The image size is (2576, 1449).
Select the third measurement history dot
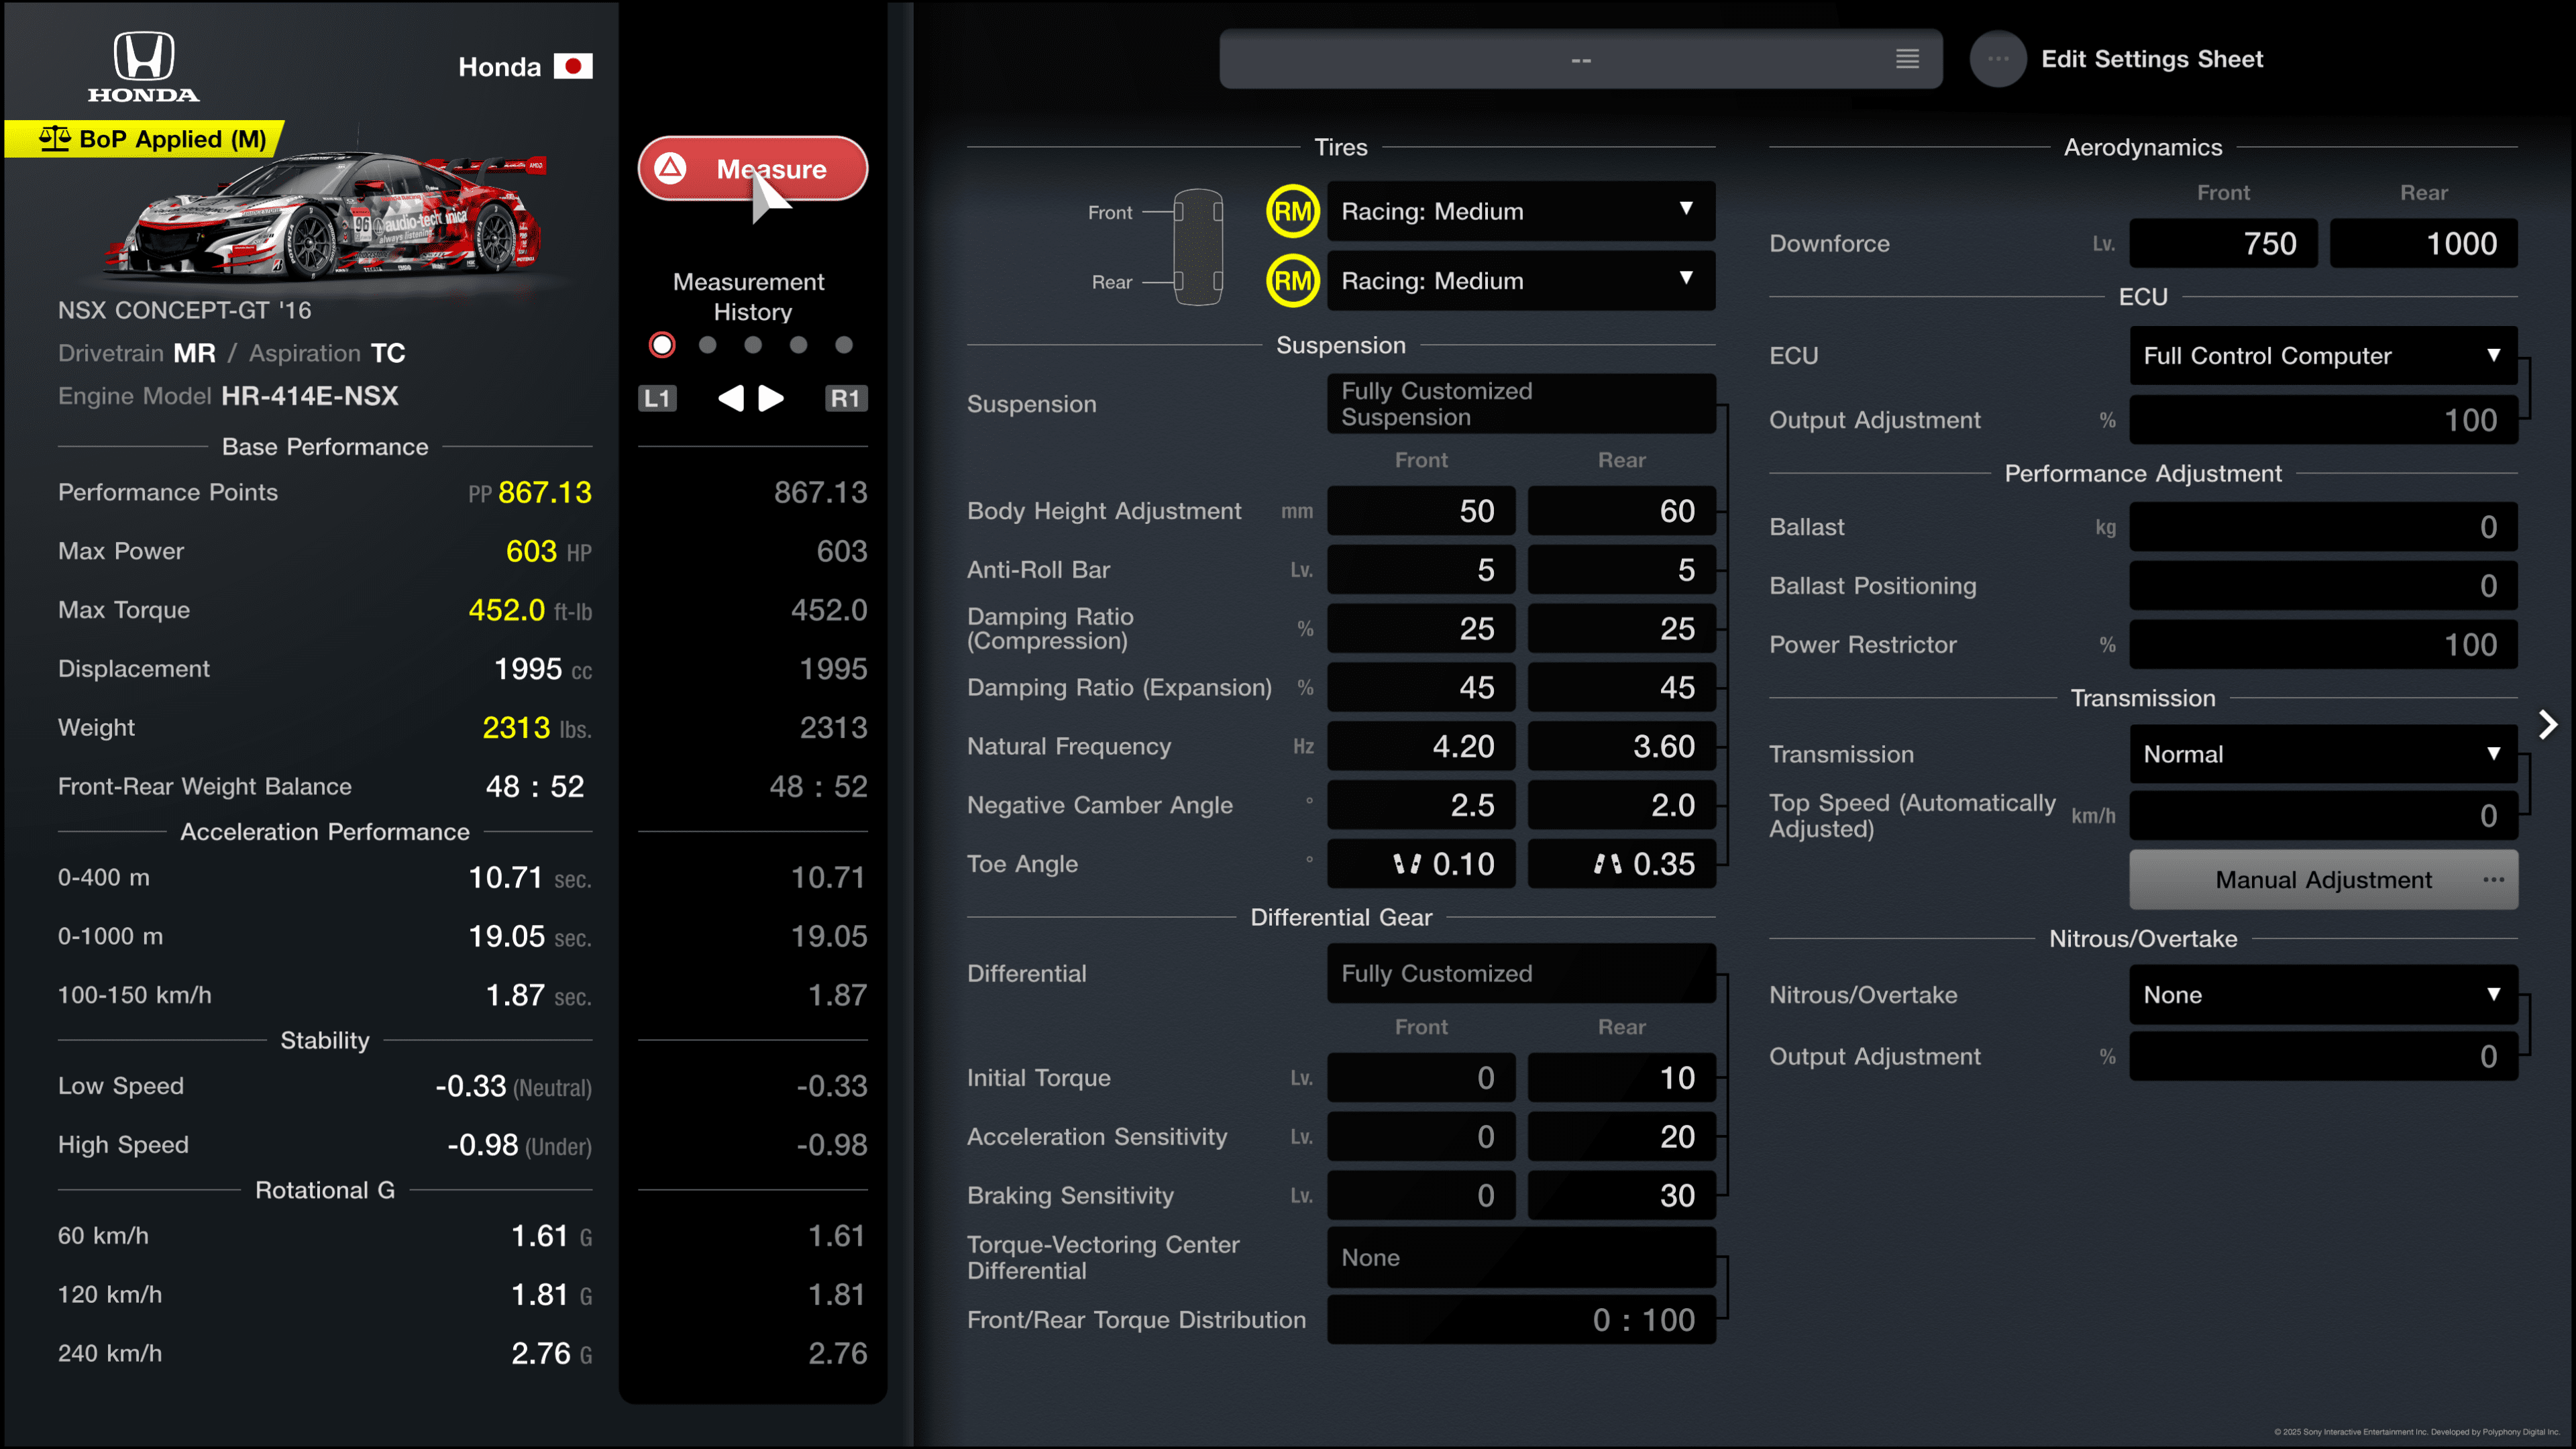(753, 345)
